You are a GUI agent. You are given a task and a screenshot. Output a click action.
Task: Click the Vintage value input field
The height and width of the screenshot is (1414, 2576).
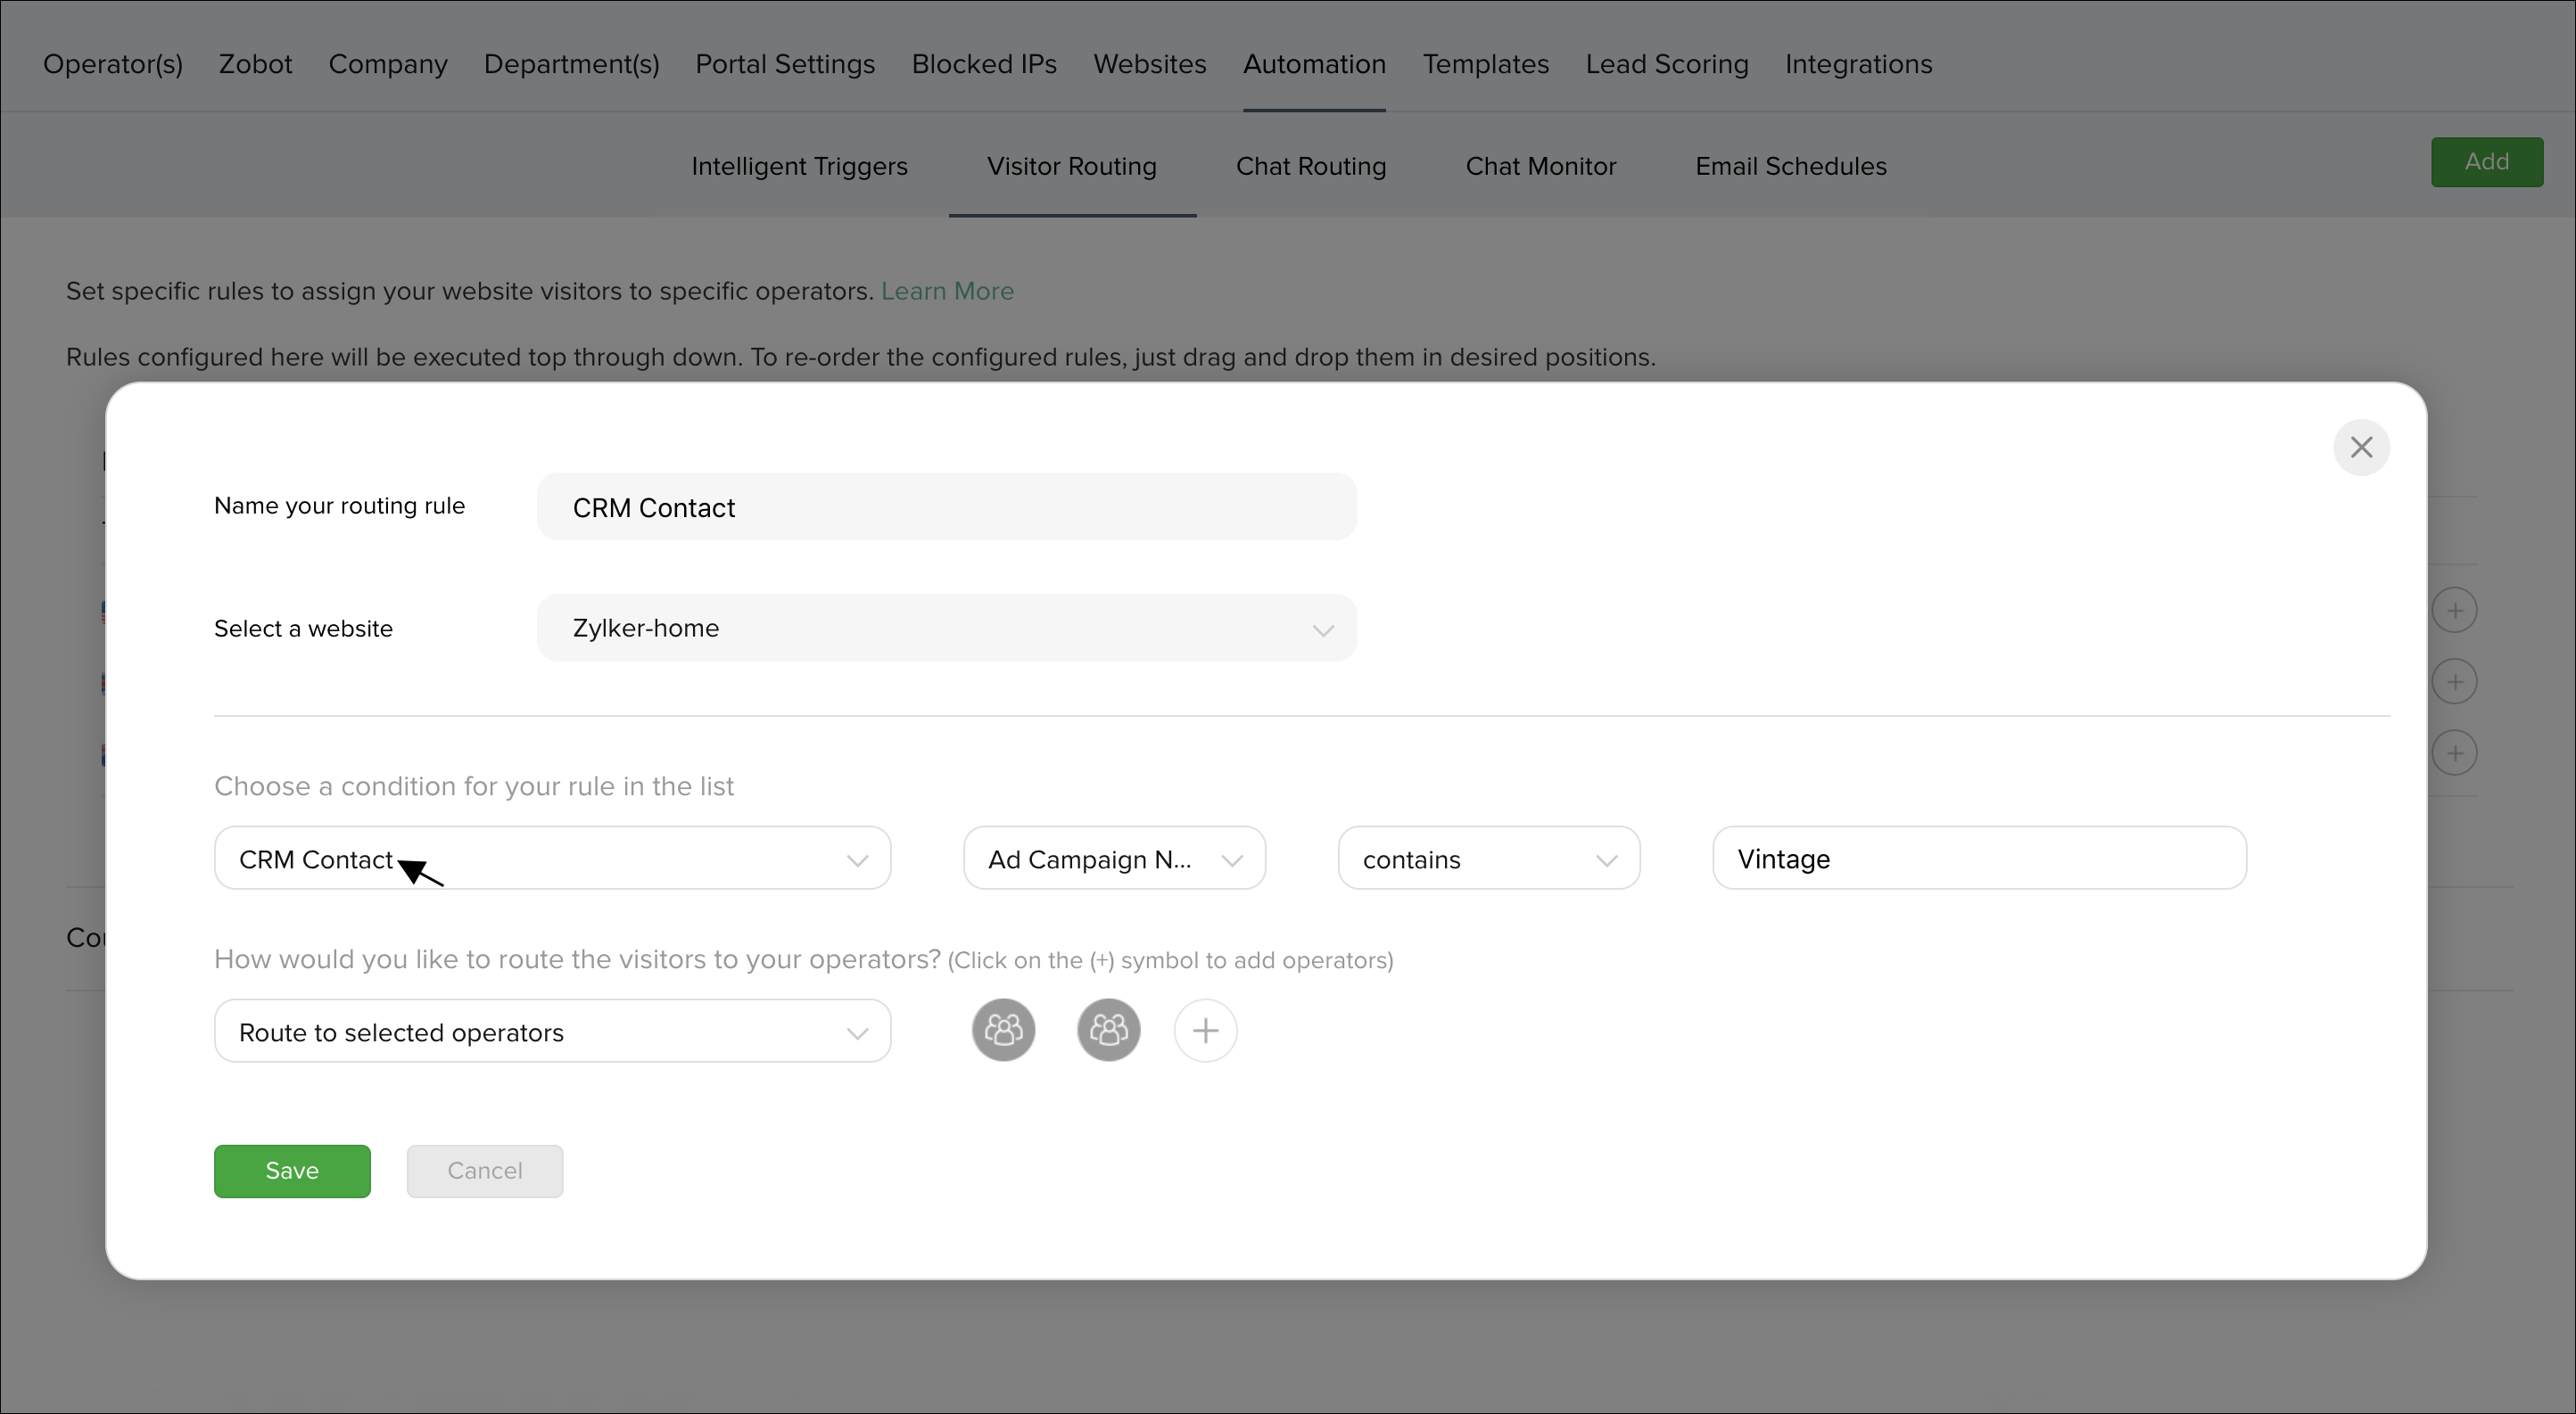coord(1979,859)
